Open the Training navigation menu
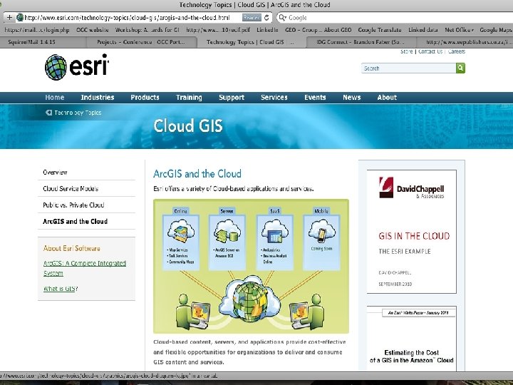The image size is (513, 385). pos(189,97)
